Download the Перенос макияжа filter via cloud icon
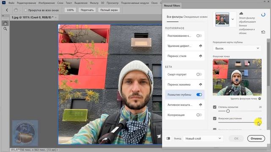 pos(200,84)
